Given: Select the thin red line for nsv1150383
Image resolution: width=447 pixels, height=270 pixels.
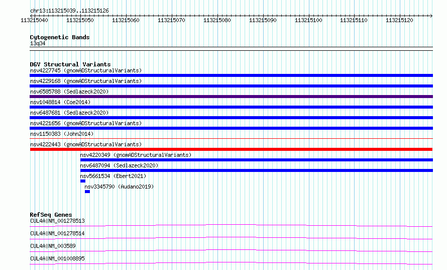Looking at the screenshot, I should [231, 139].
